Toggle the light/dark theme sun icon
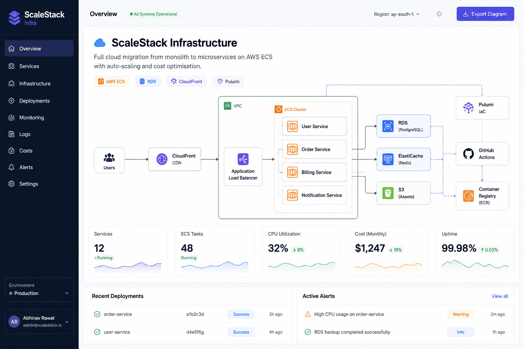Image resolution: width=524 pixels, height=349 pixels. pyautogui.click(x=439, y=14)
